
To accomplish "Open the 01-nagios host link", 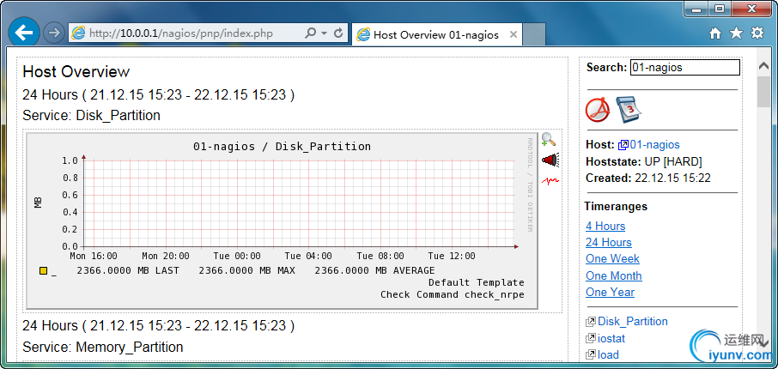I will click(x=655, y=145).
